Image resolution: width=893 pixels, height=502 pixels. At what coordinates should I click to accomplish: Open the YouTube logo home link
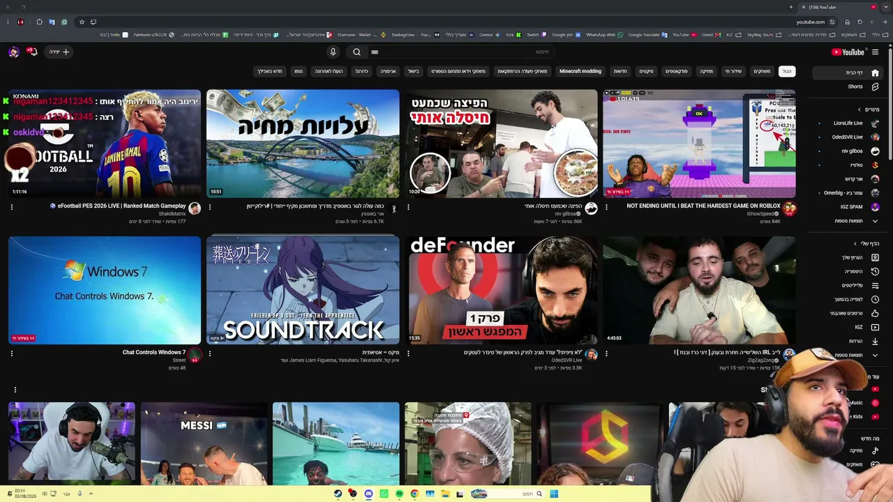click(848, 52)
